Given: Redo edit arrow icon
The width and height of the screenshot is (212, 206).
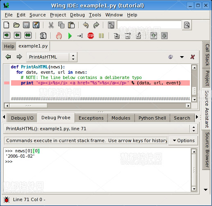Looking at the screenshot, I should click(96, 25).
